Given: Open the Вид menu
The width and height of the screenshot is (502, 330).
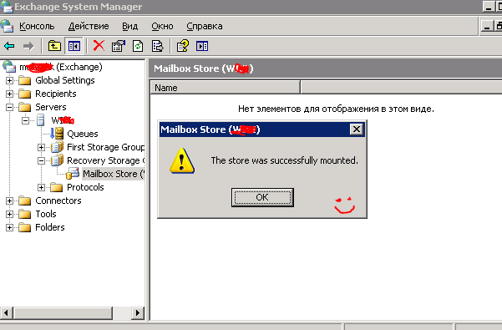Looking at the screenshot, I should pos(129,26).
